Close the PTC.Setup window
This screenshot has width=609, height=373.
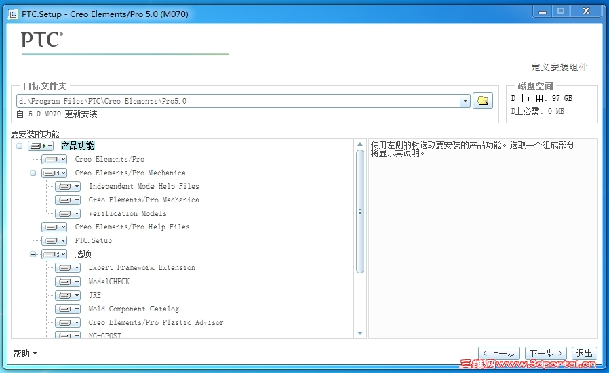(x=586, y=12)
